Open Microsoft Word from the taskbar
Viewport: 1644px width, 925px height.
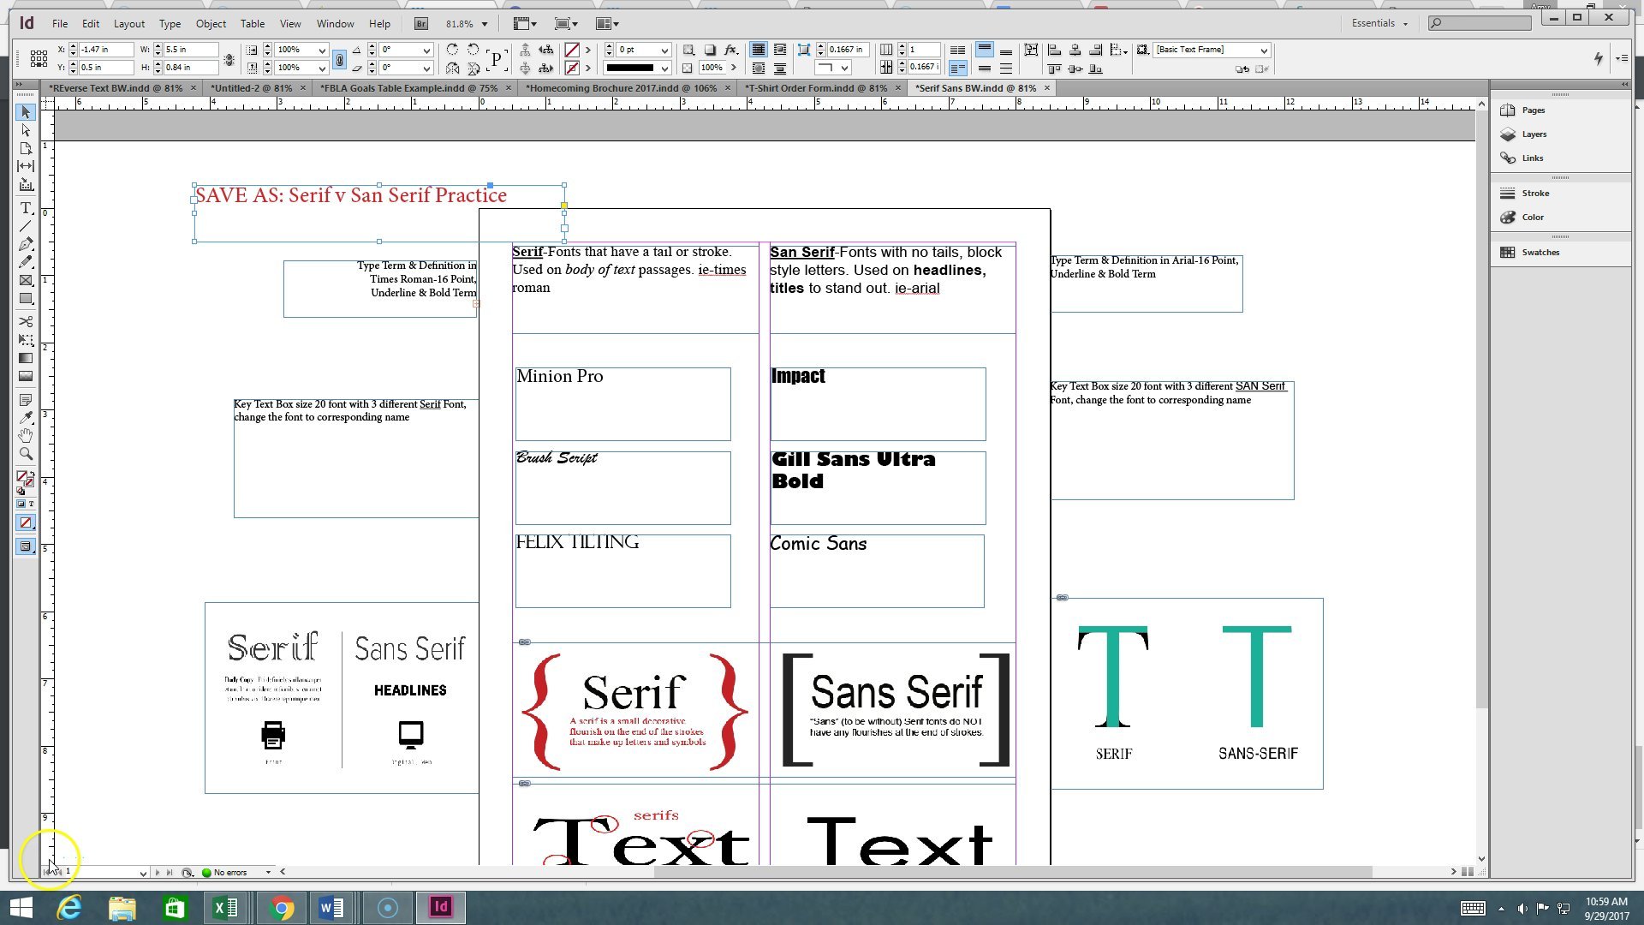click(x=331, y=907)
